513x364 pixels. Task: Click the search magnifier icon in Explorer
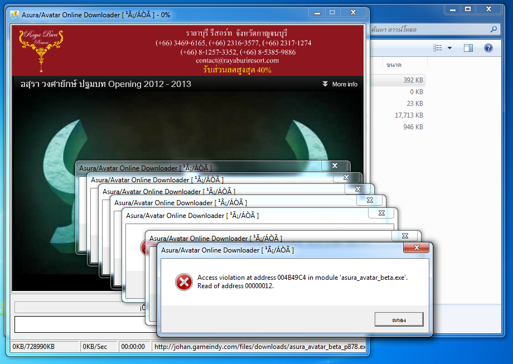tap(493, 29)
